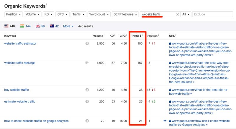Click info icon next to Organic Keywords title

47,4
